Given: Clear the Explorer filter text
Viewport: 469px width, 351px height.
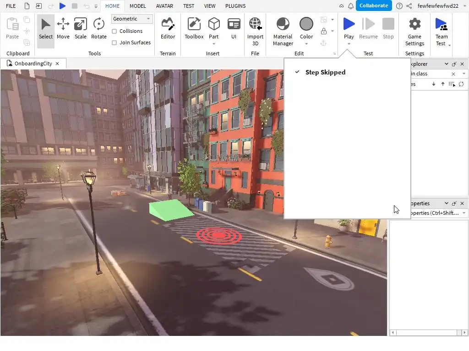Looking at the screenshot, I should point(453,74).
